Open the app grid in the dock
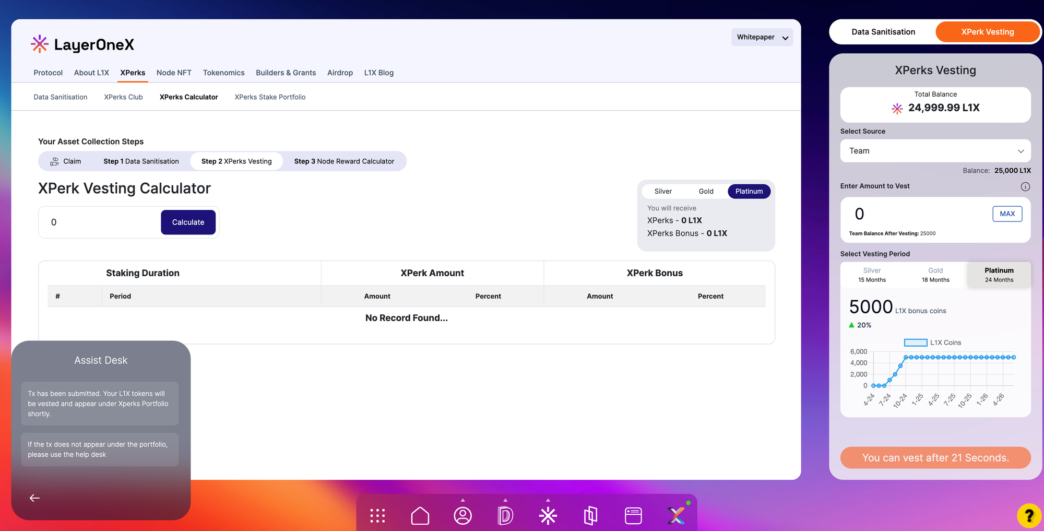 377,516
